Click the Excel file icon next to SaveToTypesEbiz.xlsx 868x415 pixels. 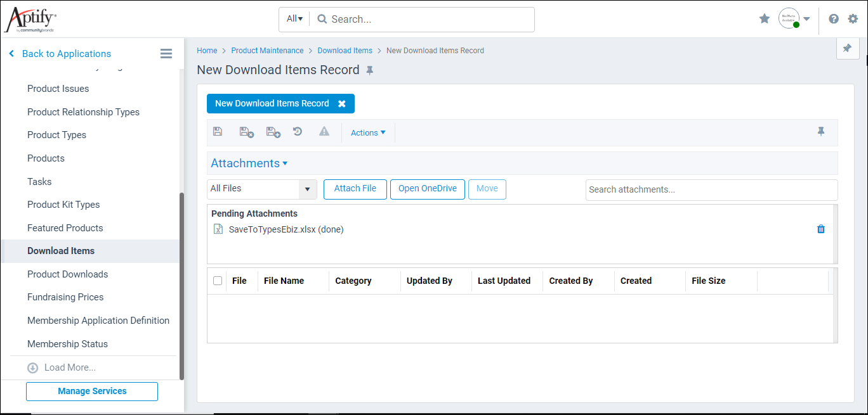coord(218,229)
